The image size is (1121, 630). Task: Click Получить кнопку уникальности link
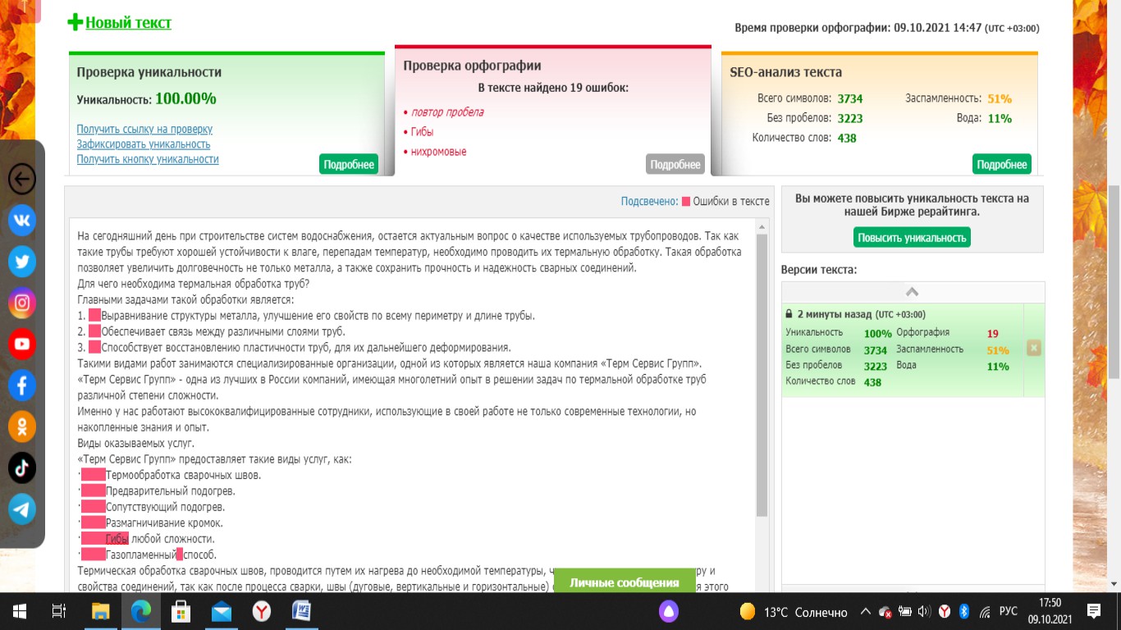[148, 159]
